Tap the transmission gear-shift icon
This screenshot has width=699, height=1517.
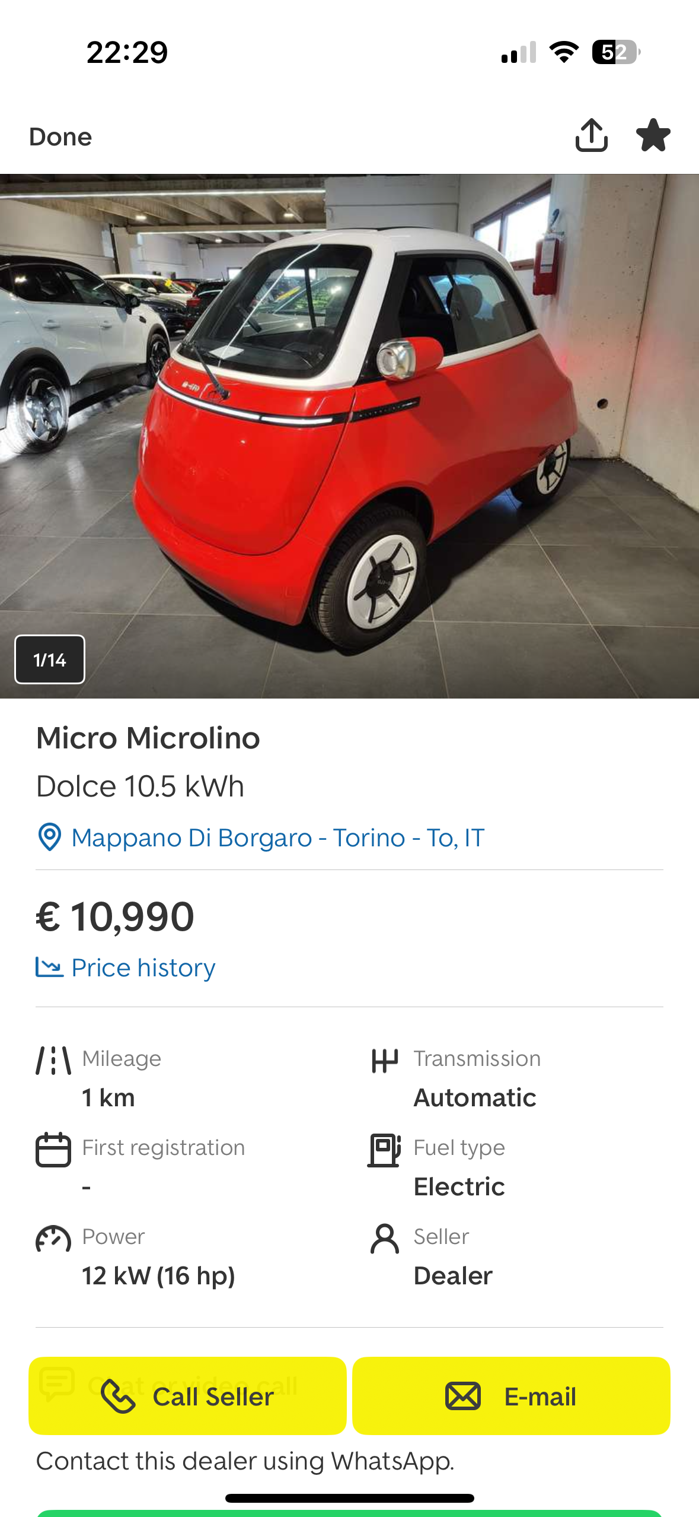385,1061
